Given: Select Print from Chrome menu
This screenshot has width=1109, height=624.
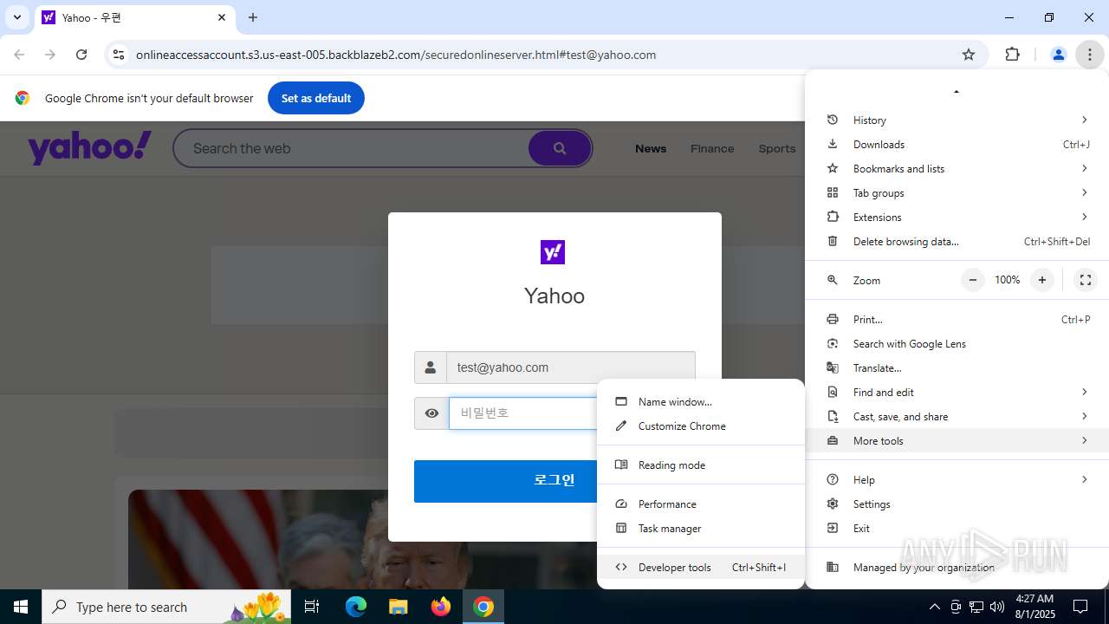Looking at the screenshot, I should click(x=957, y=319).
